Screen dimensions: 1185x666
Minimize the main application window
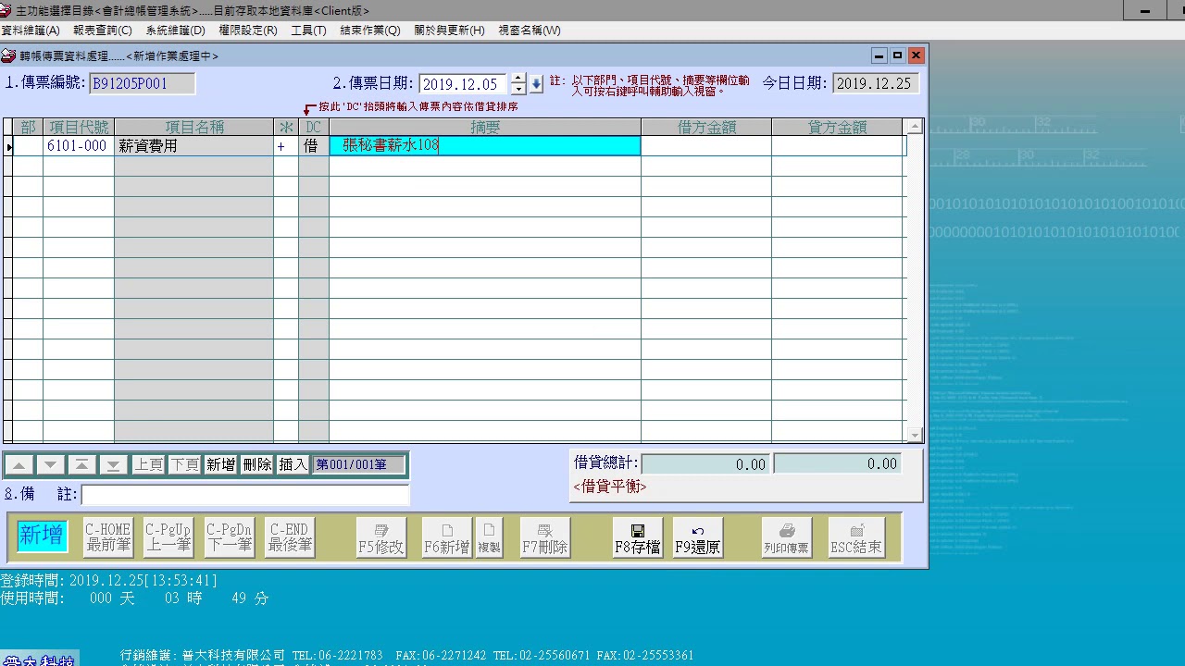[1146, 10]
